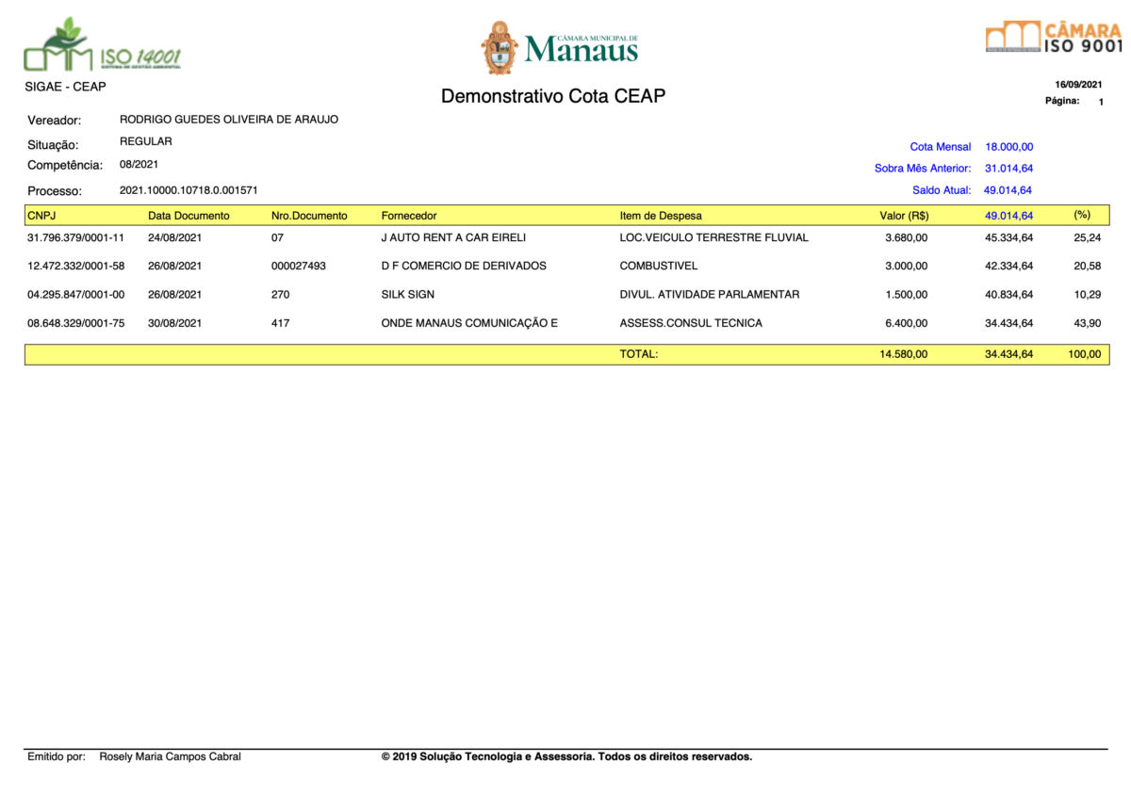Viewport: 1131px width, 796px height.
Task: Click the Câmara ISO 9001 logo
Action: click(x=1054, y=37)
